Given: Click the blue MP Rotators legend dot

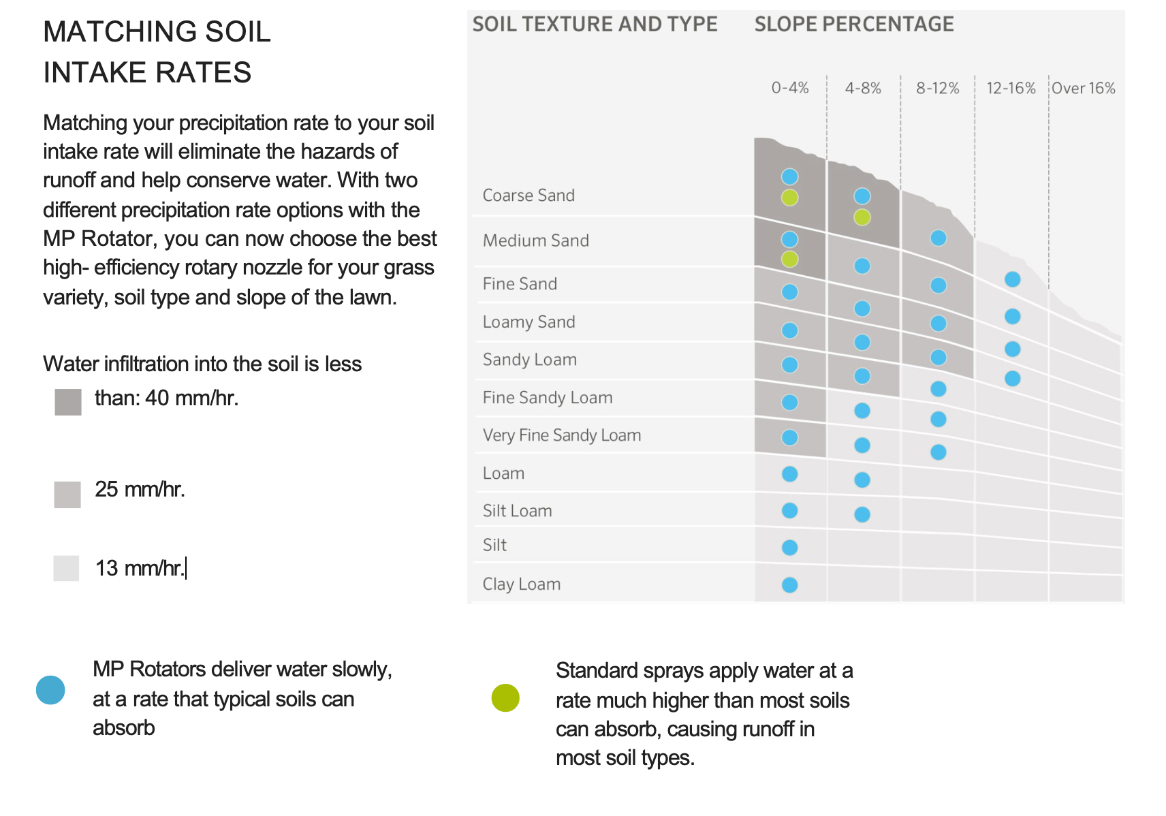Looking at the screenshot, I should click(x=50, y=690).
